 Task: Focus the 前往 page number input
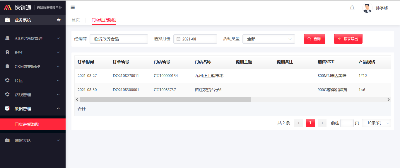point(347,123)
